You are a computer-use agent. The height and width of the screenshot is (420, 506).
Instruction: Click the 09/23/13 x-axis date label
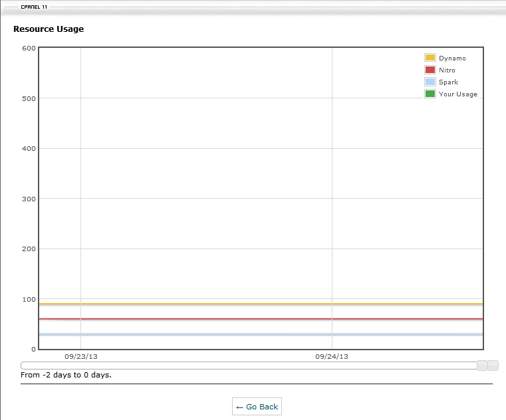pos(80,357)
